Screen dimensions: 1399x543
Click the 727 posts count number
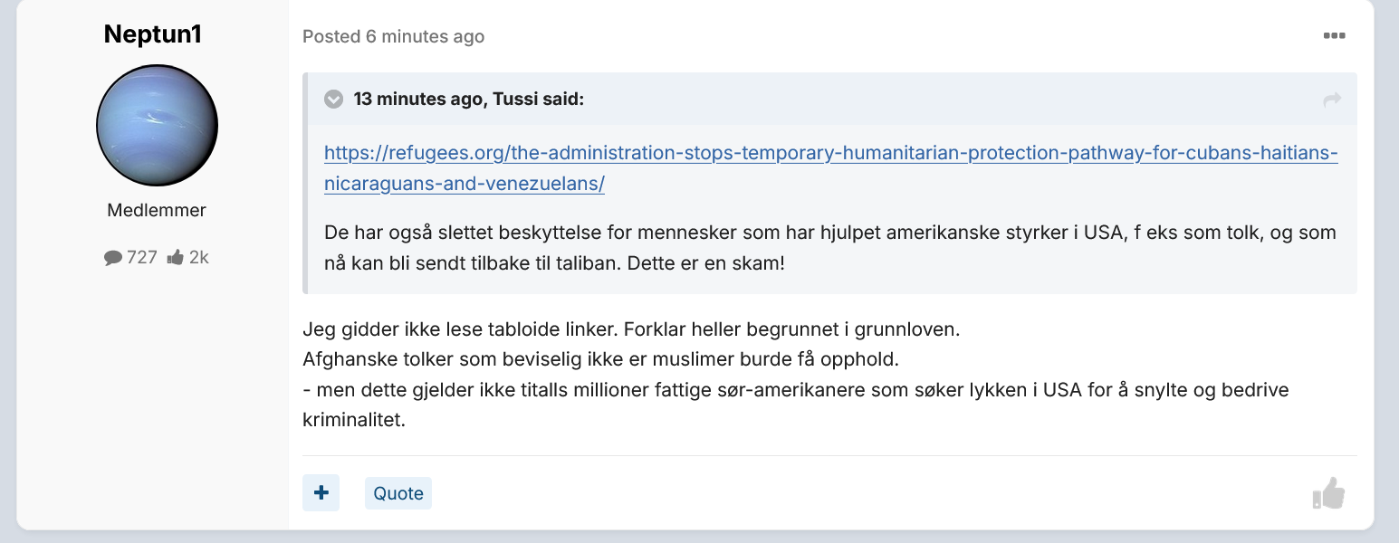(142, 258)
